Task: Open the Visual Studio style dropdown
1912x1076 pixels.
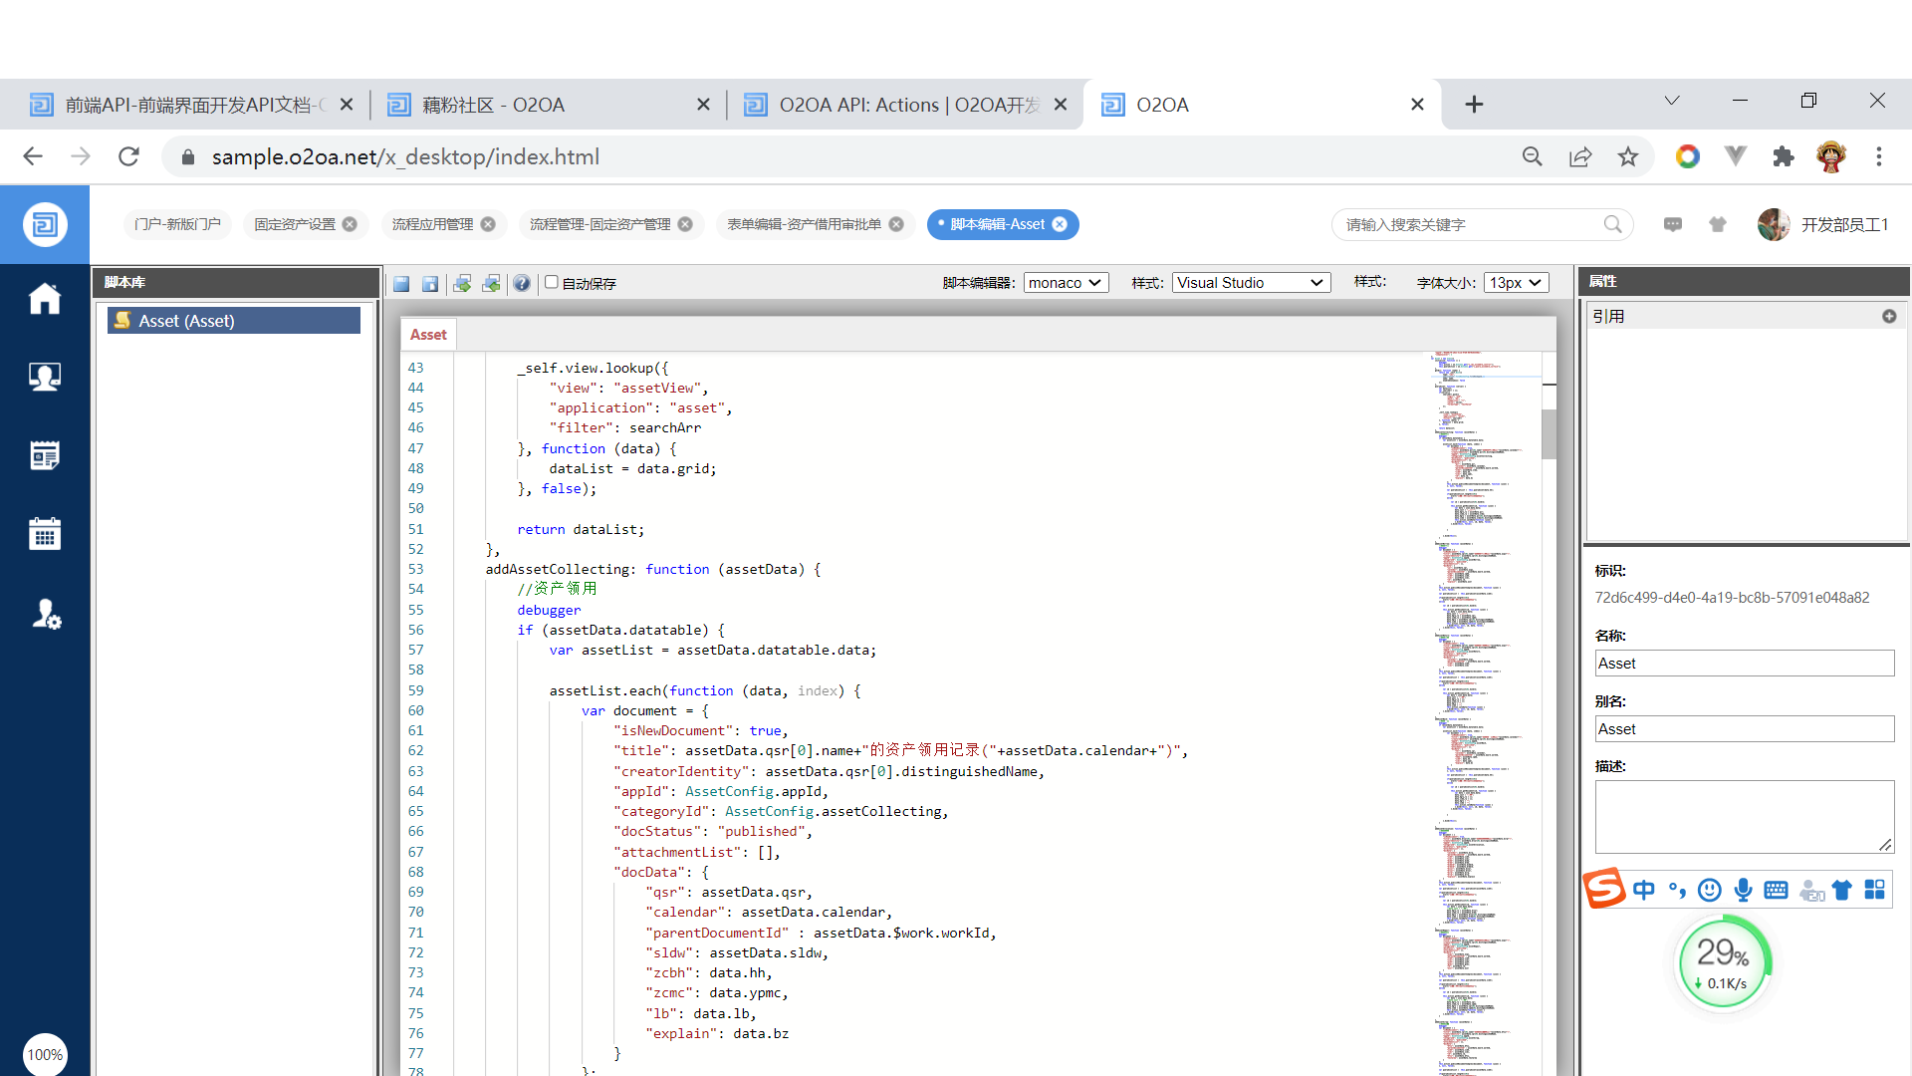Action: pos(1251,283)
